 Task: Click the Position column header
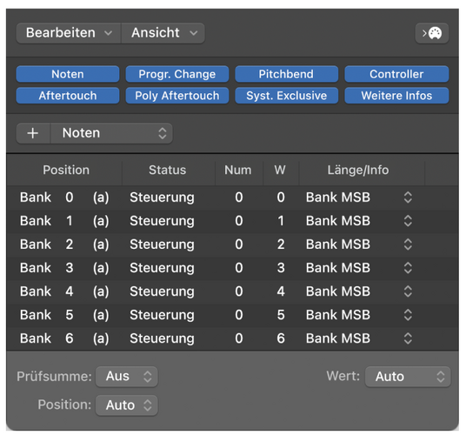coord(66,170)
